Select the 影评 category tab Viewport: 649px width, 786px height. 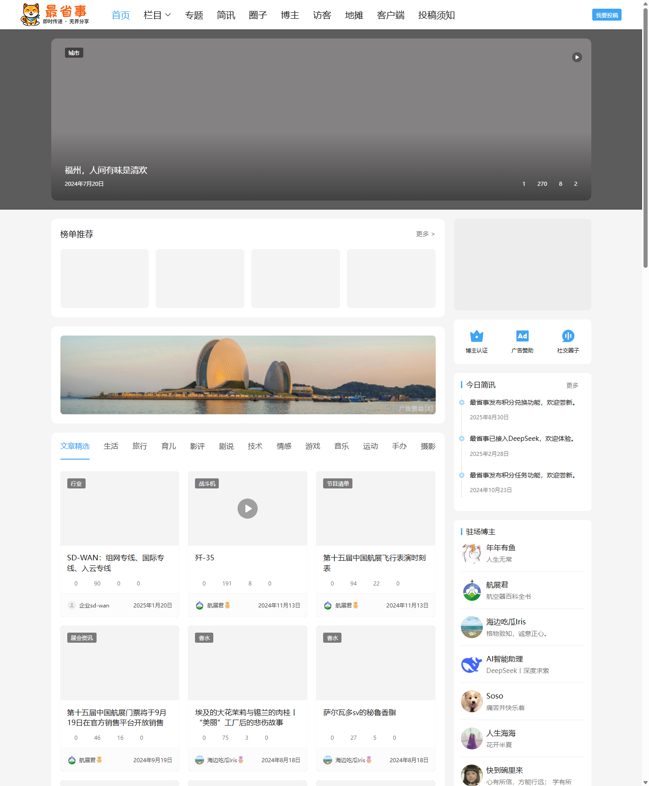coord(197,446)
